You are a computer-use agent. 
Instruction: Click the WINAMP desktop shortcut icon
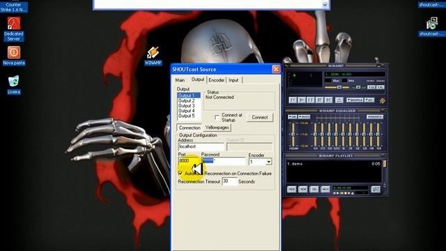point(153,56)
